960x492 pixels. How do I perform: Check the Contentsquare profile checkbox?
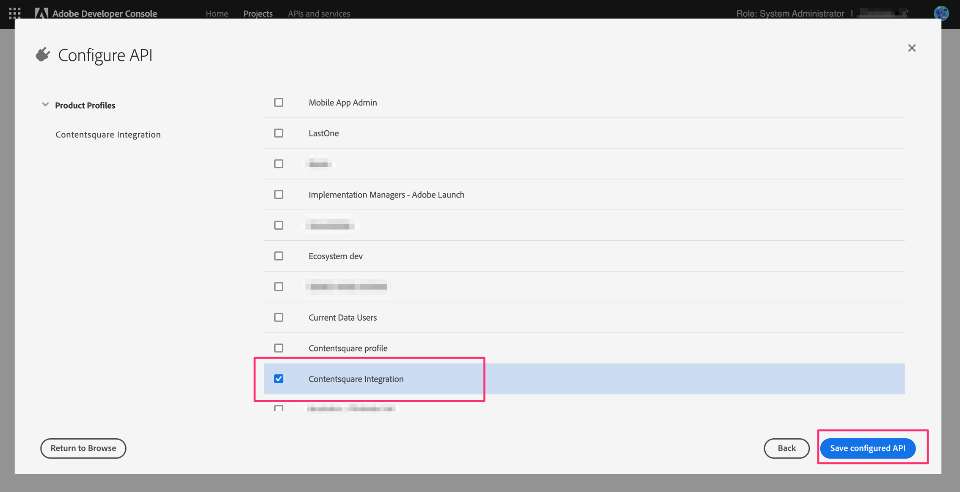tap(279, 348)
